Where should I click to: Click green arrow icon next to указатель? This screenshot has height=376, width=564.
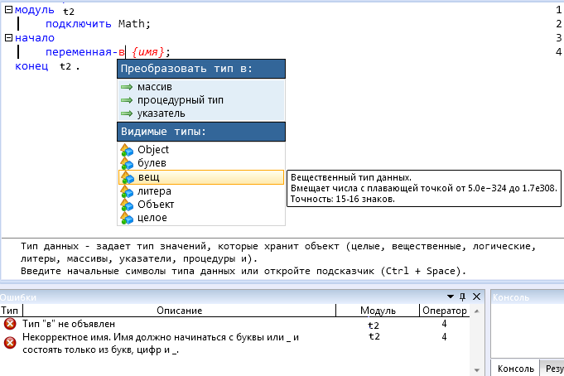(127, 113)
